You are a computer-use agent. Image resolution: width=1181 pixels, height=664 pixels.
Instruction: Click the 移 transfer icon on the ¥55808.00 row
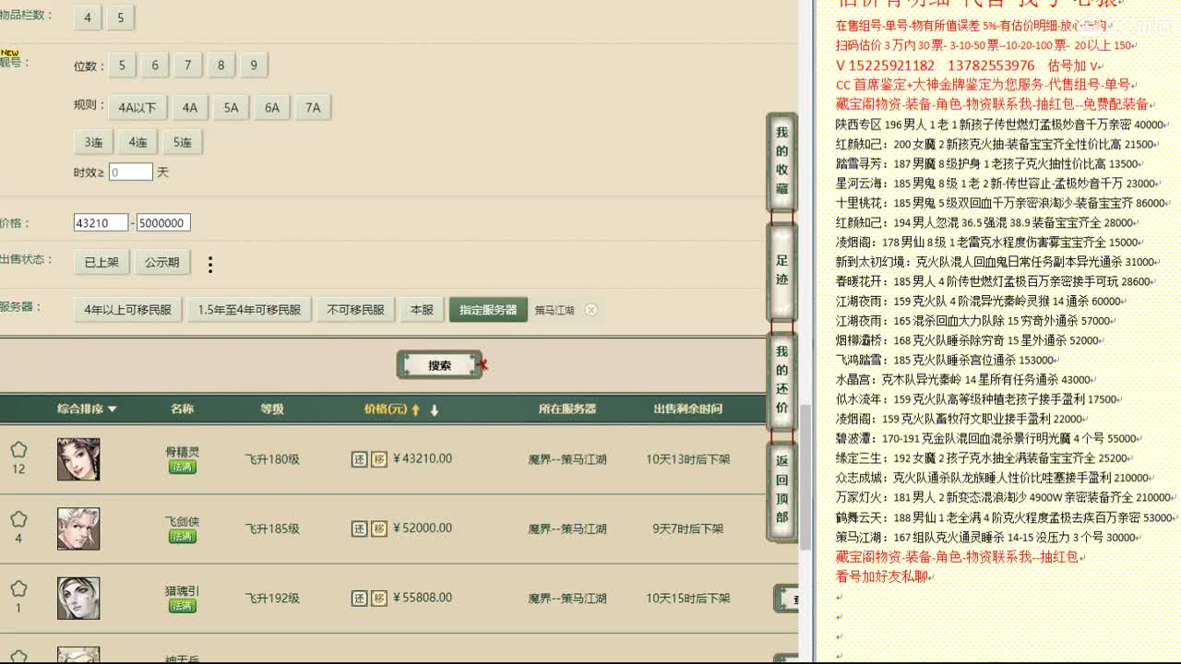pyautogui.click(x=379, y=598)
